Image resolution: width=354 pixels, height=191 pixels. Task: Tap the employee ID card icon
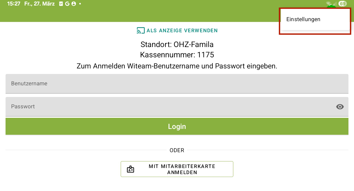coord(131,169)
